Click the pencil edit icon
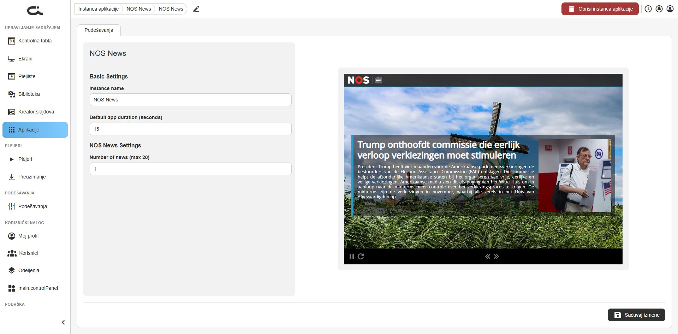 (x=196, y=9)
